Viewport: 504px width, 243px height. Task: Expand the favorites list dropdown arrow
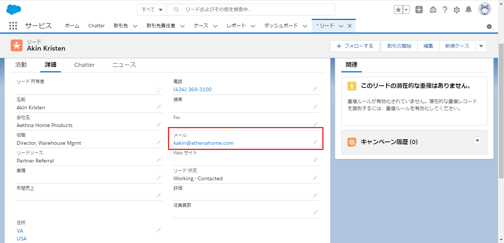(x=406, y=10)
